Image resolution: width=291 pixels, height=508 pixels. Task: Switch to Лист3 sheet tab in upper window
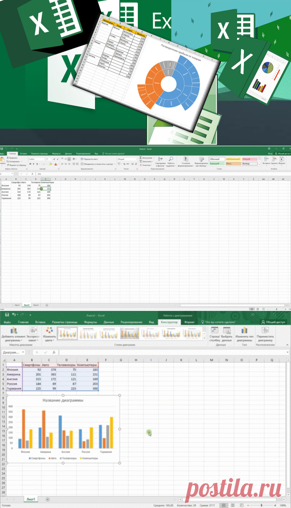tap(36, 305)
